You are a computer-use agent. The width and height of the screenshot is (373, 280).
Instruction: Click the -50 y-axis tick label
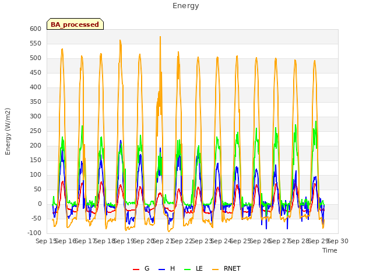point(36,218)
